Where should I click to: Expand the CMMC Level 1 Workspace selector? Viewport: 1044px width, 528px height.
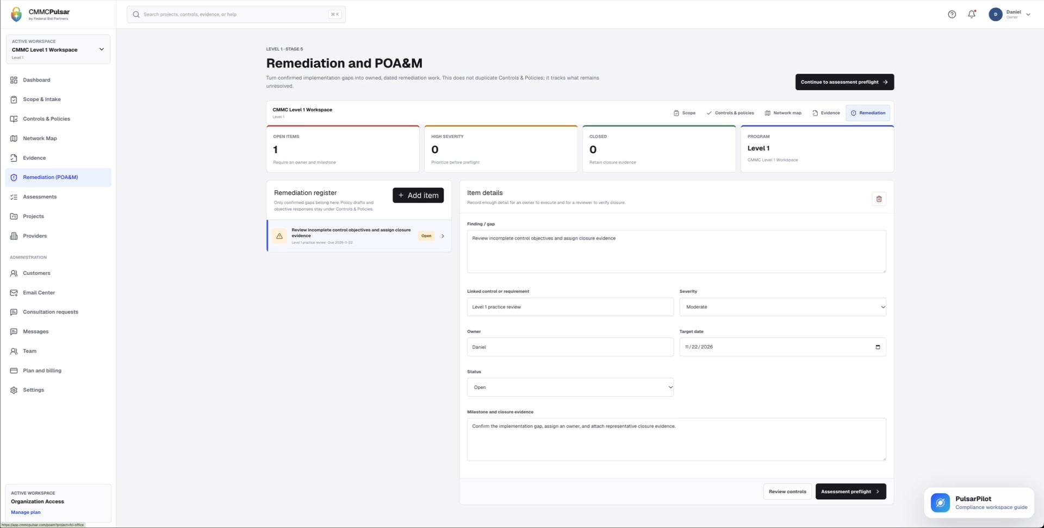point(58,49)
